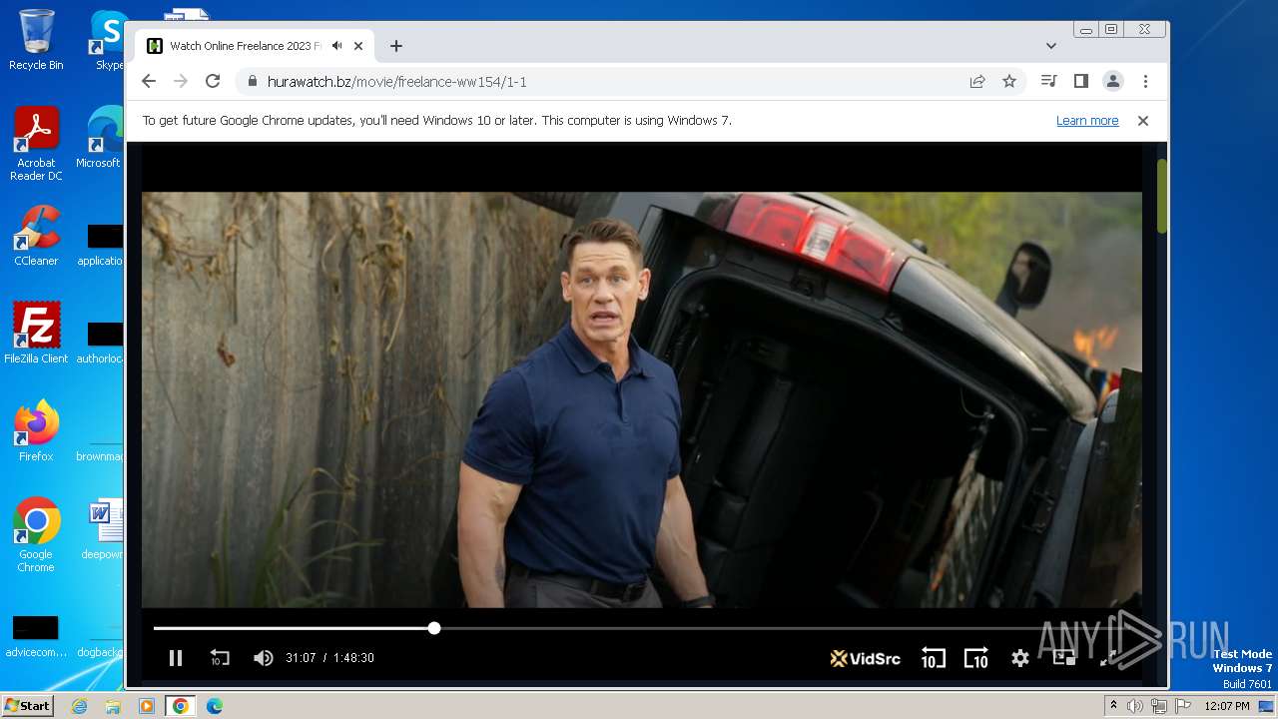
Task: Open FileZilla Client shortcut
Action: click(36, 334)
